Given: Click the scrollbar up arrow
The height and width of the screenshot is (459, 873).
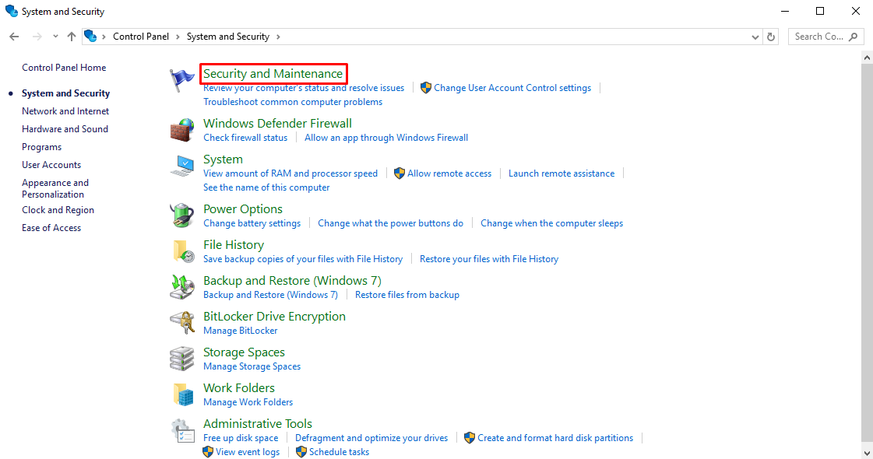Looking at the screenshot, I should pos(867,58).
